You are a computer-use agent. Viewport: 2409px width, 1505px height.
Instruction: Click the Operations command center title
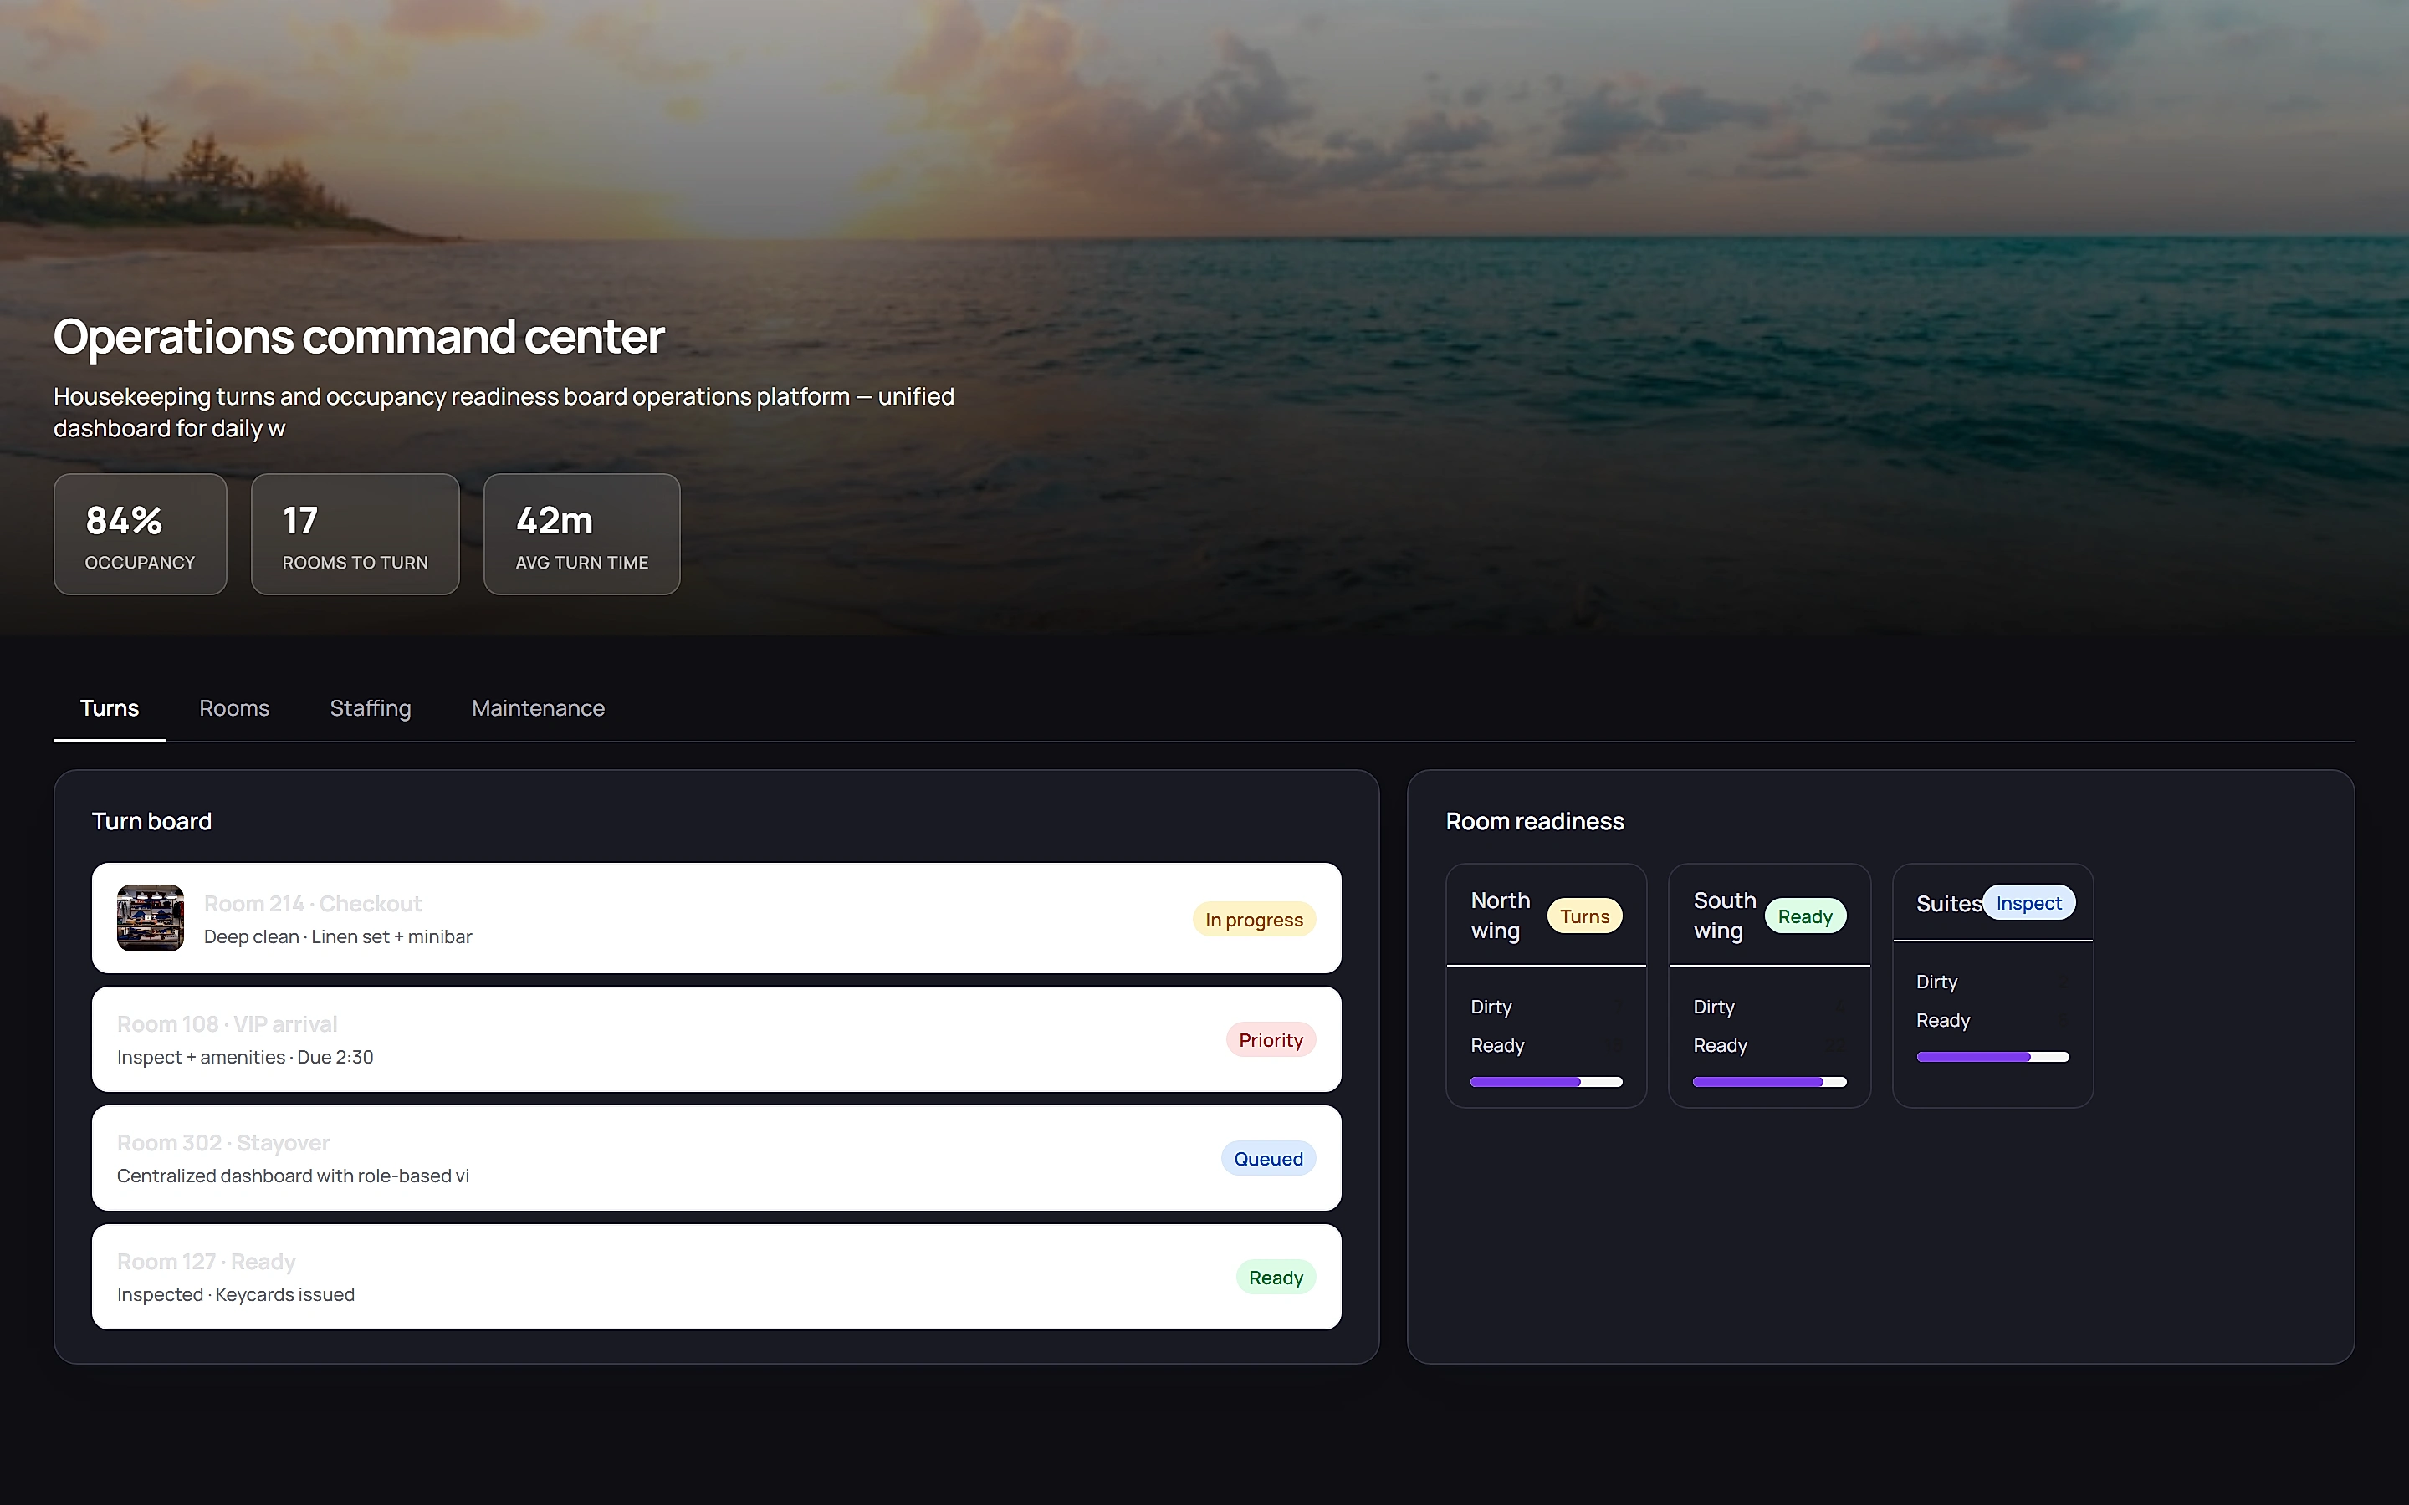click(358, 336)
